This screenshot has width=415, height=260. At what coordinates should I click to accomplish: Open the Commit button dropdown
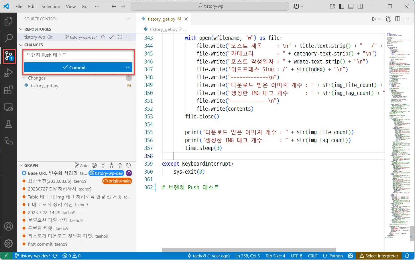(128, 67)
